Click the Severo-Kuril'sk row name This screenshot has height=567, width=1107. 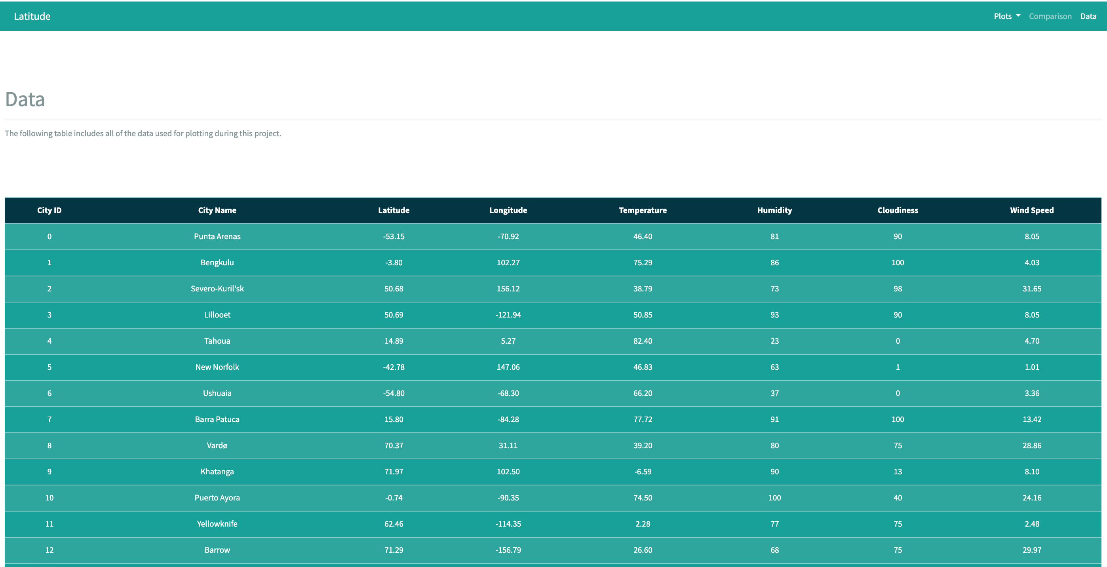[x=217, y=289]
